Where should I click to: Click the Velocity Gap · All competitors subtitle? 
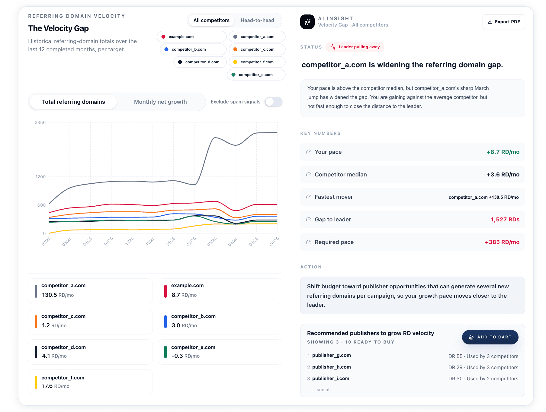[x=353, y=25]
